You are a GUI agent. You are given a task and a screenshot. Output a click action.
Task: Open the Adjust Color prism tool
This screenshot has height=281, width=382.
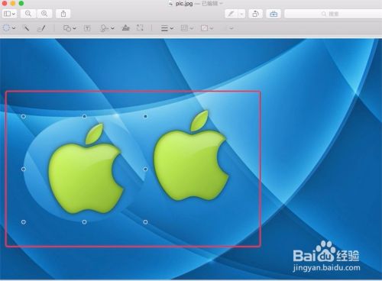coord(125,27)
